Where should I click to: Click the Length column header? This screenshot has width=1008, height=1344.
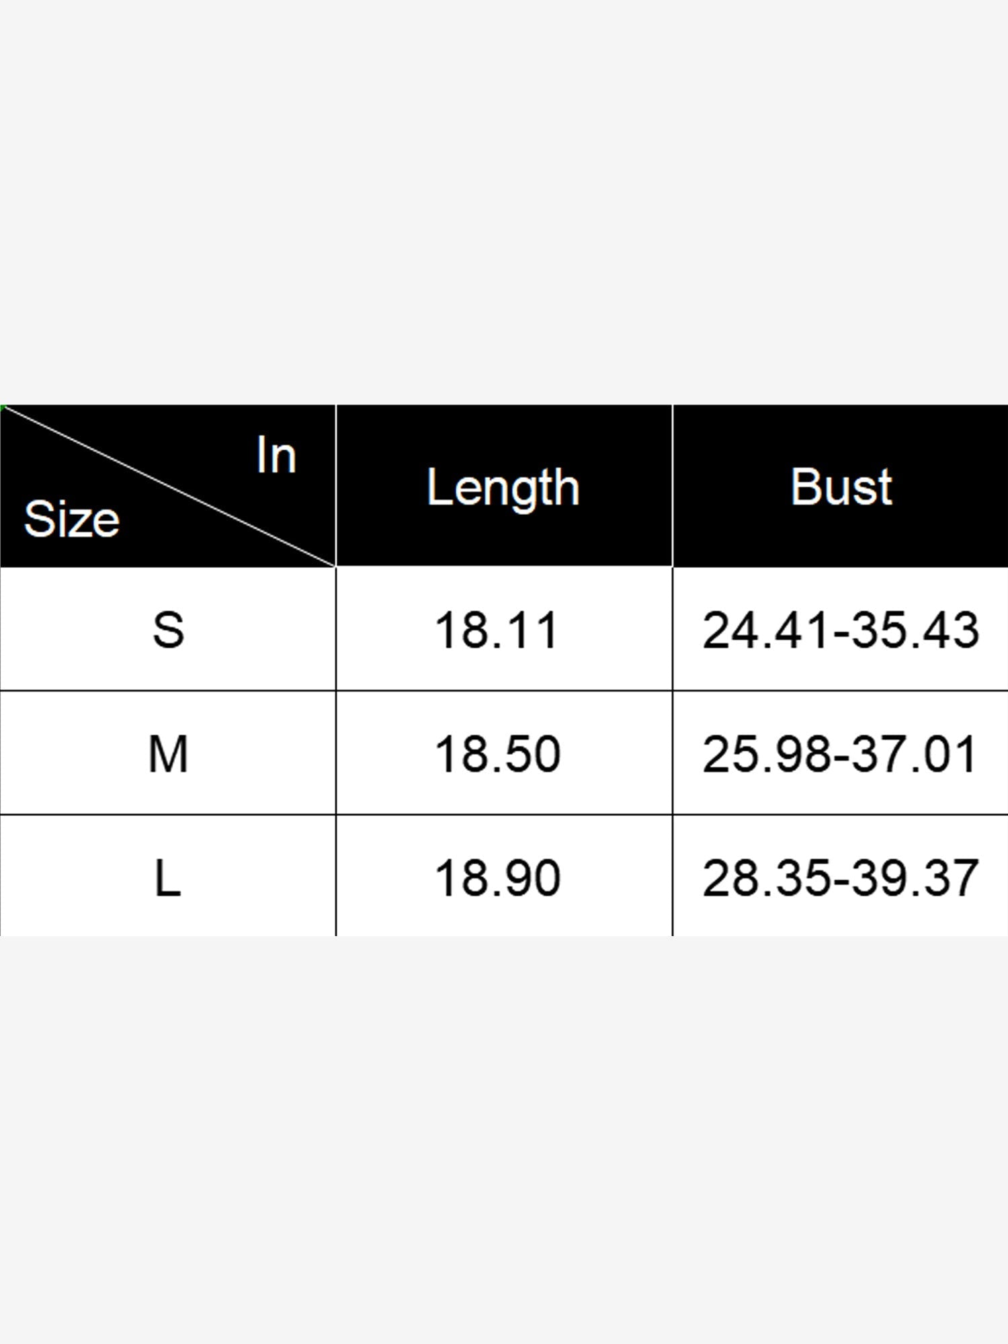(503, 487)
